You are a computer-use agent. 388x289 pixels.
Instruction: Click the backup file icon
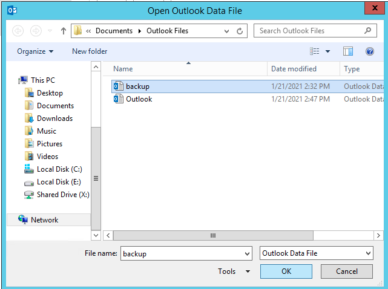[x=119, y=86]
